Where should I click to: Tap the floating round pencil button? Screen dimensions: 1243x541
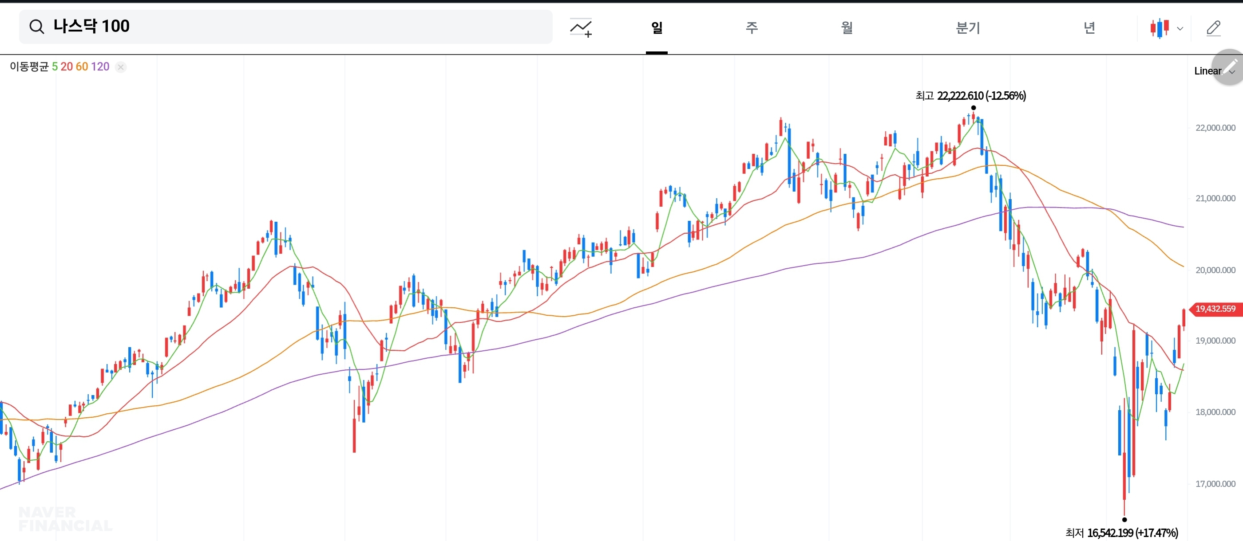click(x=1230, y=67)
